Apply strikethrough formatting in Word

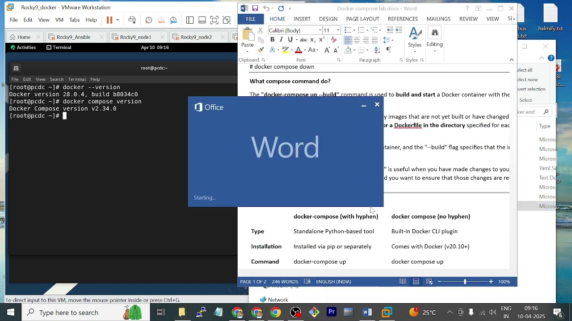pyautogui.click(x=303, y=40)
